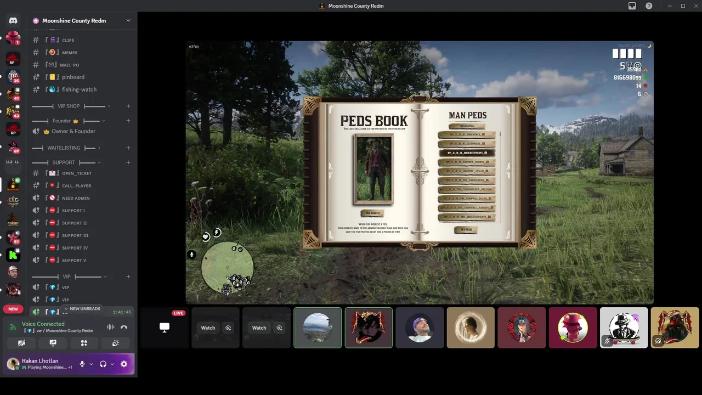Mute microphone in user panel
Image resolution: width=702 pixels, height=395 pixels.
82,364
